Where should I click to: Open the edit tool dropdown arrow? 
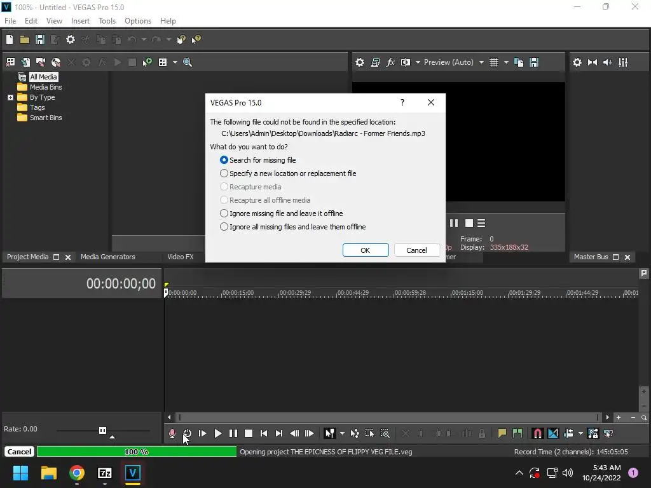click(x=342, y=433)
